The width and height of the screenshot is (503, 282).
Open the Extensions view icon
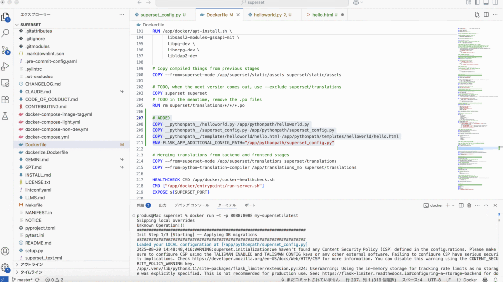tap(6, 100)
